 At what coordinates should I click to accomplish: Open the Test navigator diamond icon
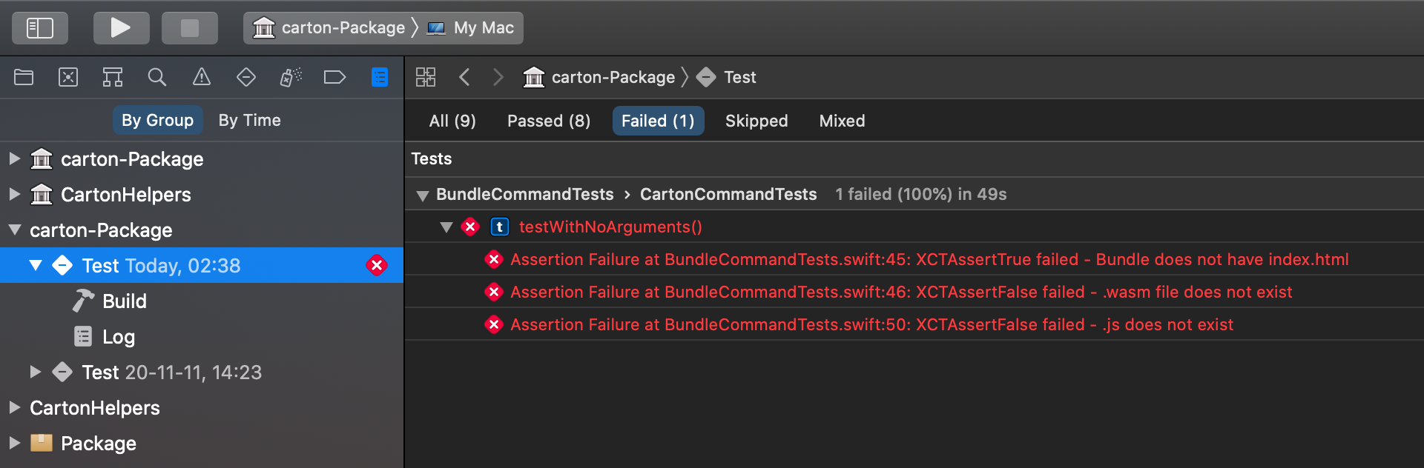coord(246,77)
